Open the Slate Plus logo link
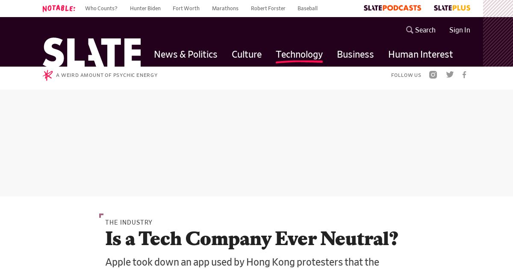The image size is (513, 269). click(452, 8)
